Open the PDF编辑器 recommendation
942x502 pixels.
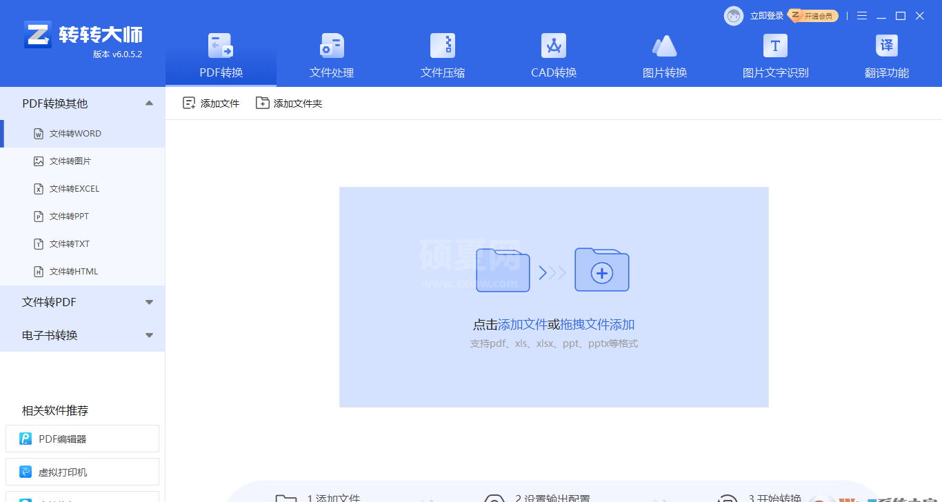(82, 439)
